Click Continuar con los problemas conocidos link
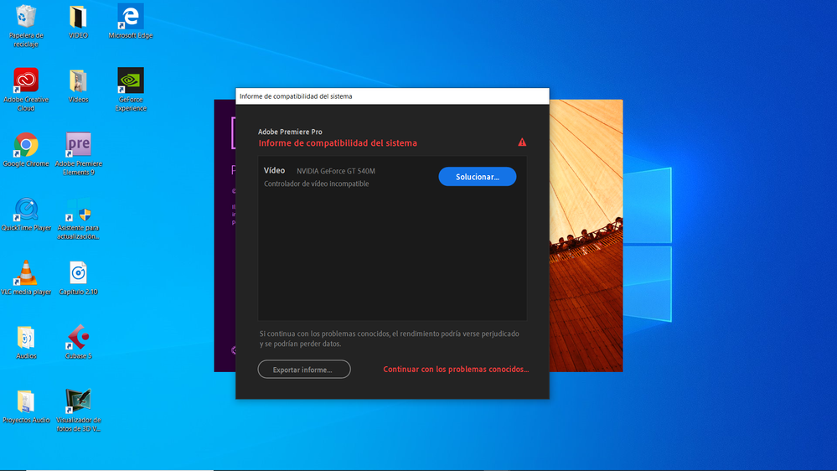 [456, 369]
